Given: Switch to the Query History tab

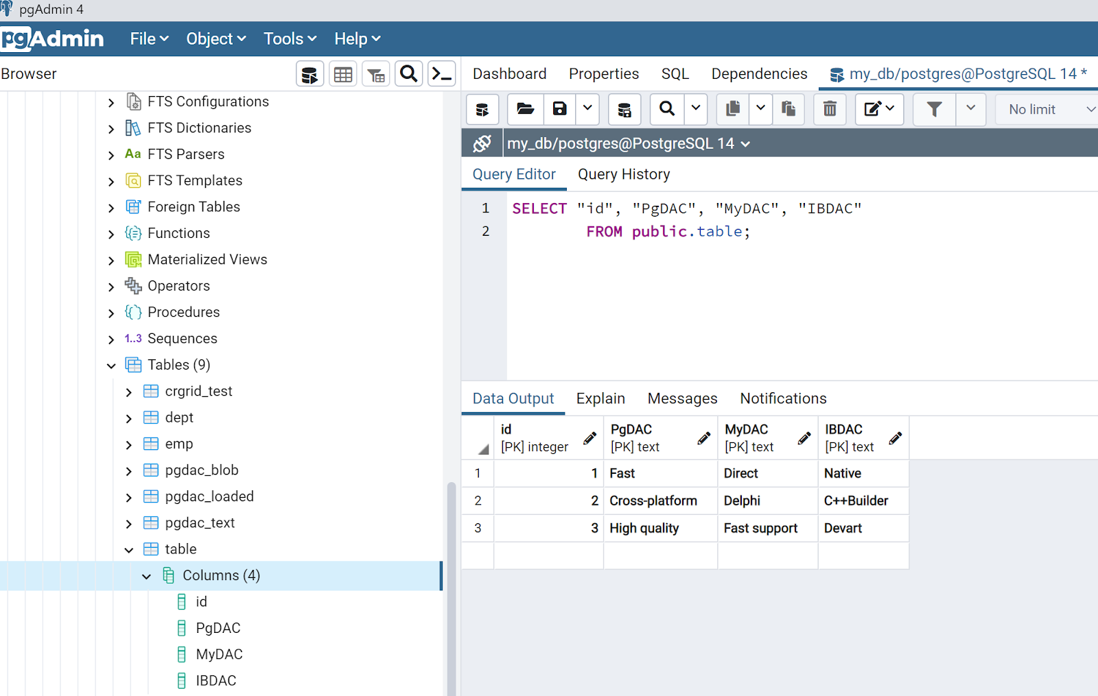Looking at the screenshot, I should (624, 175).
